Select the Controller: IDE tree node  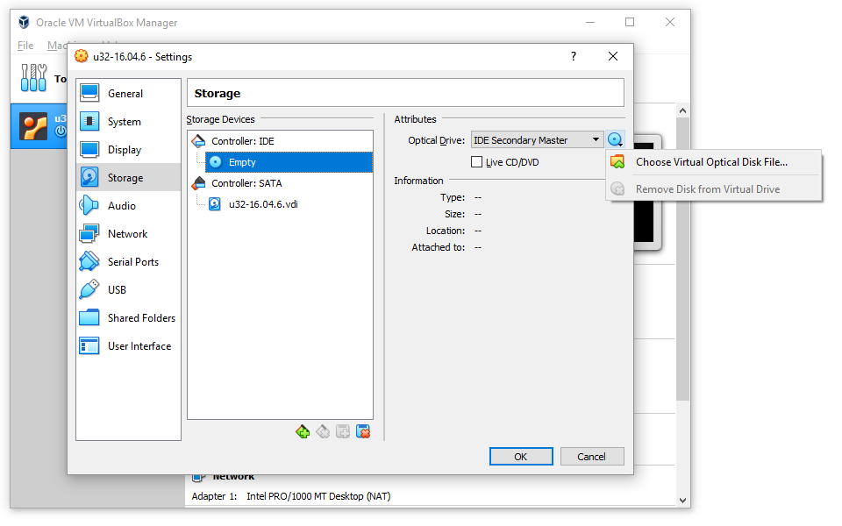242,141
